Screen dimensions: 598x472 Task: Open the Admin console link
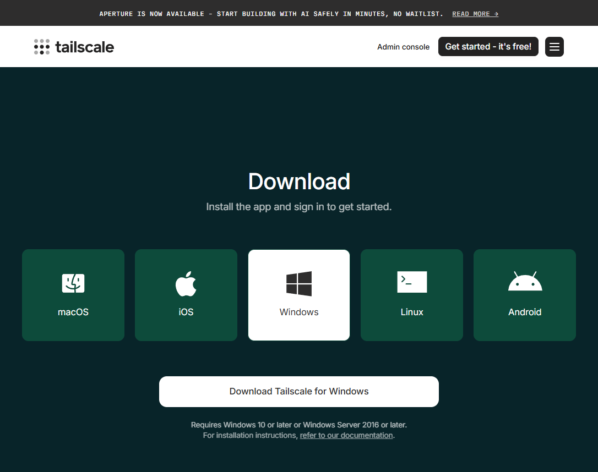tap(403, 47)
